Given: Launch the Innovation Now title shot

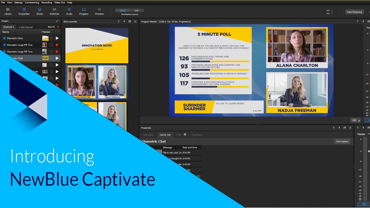Looking at the screenshot, I should pos(97,45).
